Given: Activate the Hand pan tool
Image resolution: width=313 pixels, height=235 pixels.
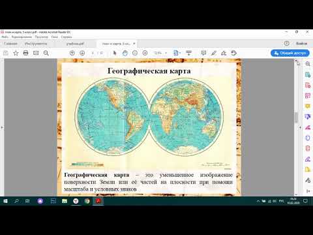Looking at the screenshot, I should (x=125, y=53).
